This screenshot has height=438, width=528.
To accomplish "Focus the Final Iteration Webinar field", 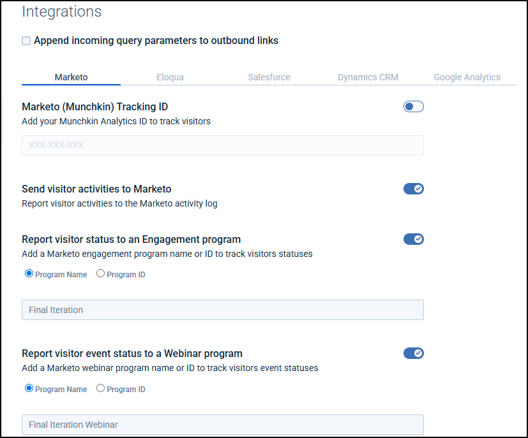I will coord(222,425).
